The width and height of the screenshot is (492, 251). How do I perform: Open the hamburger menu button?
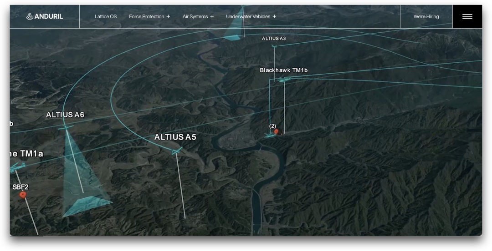click(x=467, y=17)
